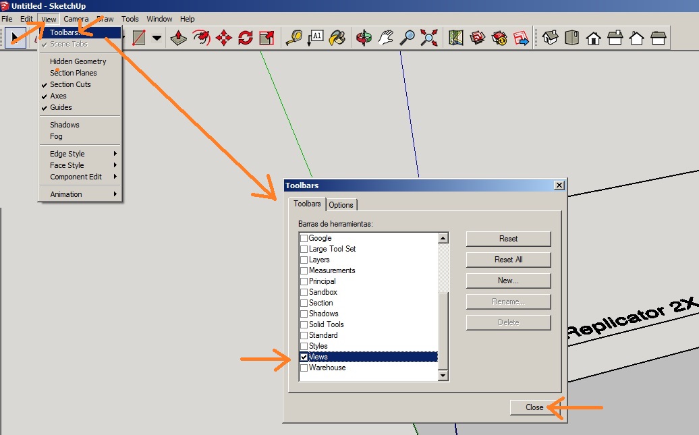Choose the Pan hand tool
Viewport: 699px width, 435px height.
386,38
